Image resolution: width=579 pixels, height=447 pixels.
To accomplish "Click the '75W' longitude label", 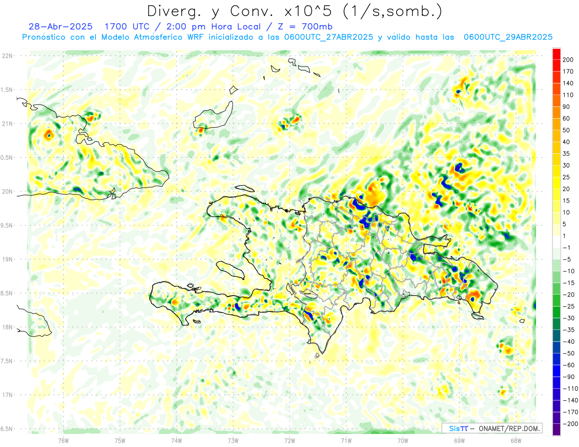I will [x=120, y=440].
